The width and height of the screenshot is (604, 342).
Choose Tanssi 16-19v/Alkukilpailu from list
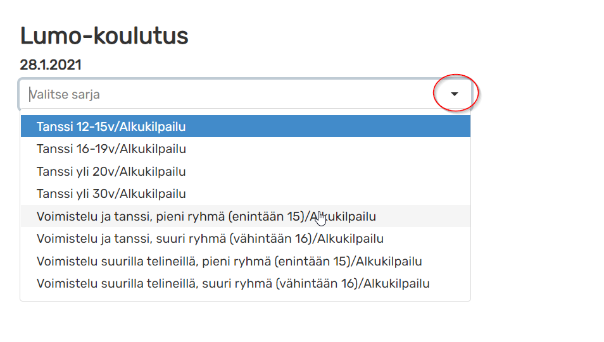246,149
